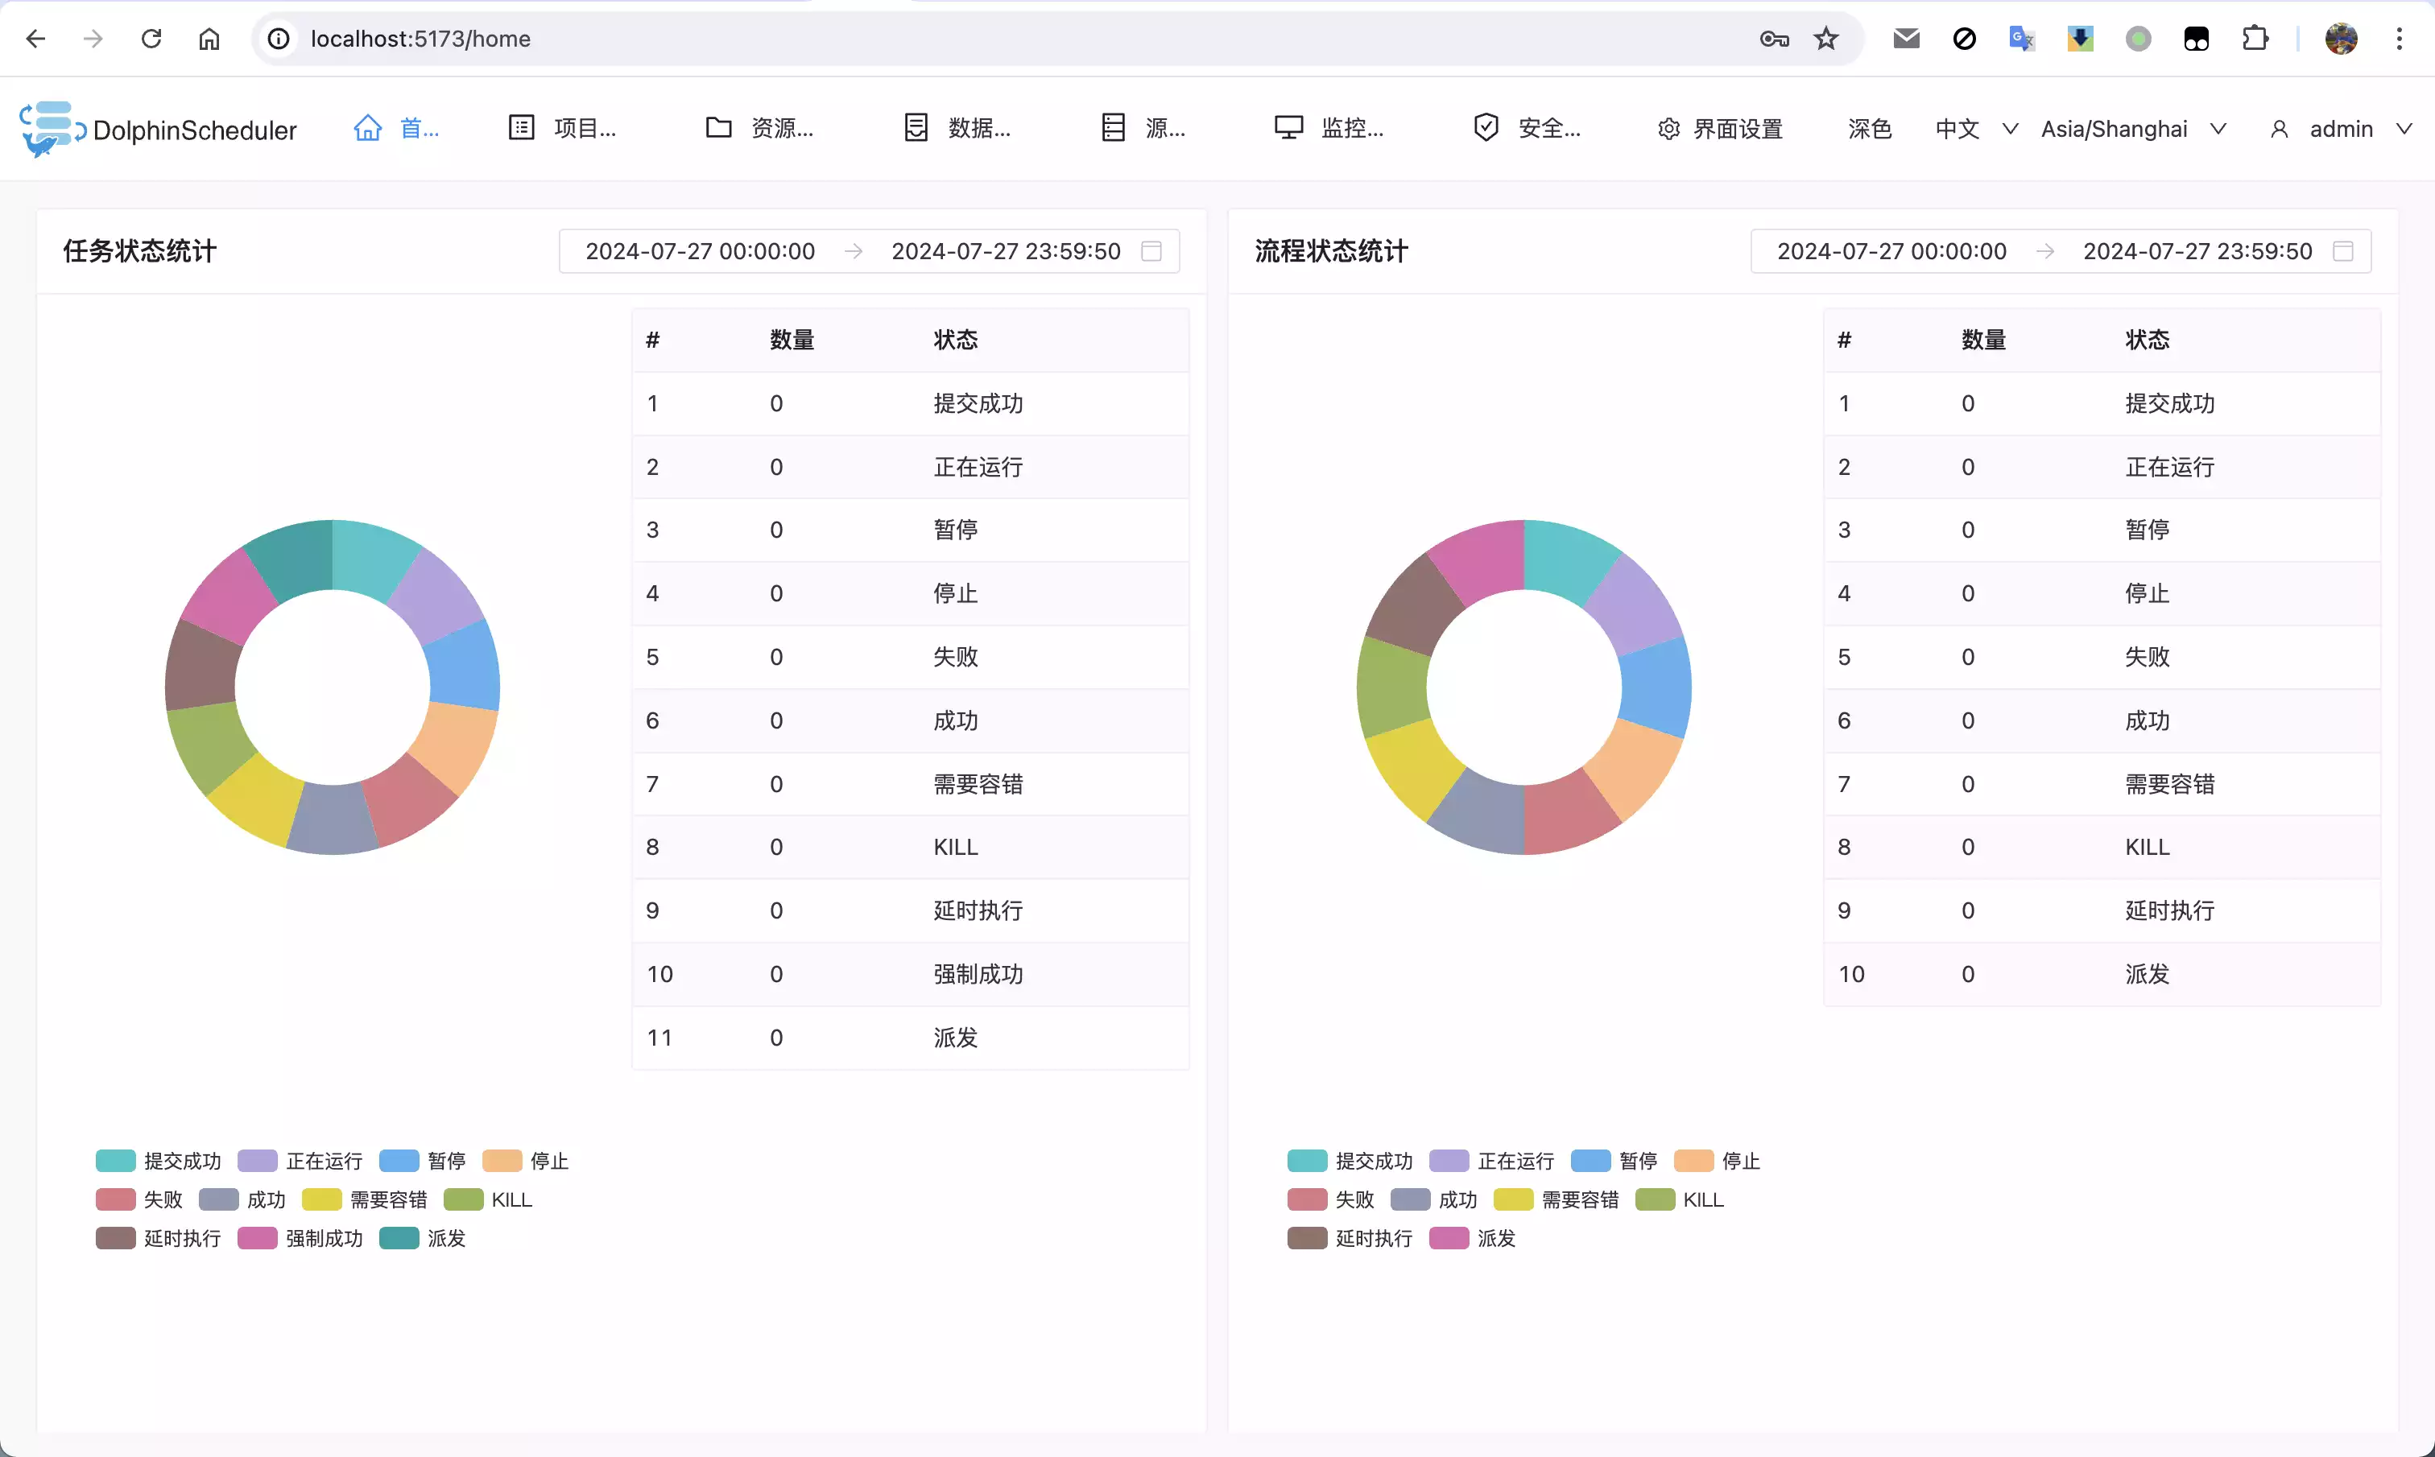The height and width of the screenshot is (1457, 2435).
Task: Open calendar icon in 任务状态统计 date range
Action: pyautogui.click(x=1151, y=251)
